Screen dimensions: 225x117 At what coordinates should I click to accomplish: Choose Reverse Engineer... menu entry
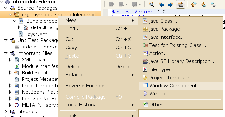(x=98, y=86)
